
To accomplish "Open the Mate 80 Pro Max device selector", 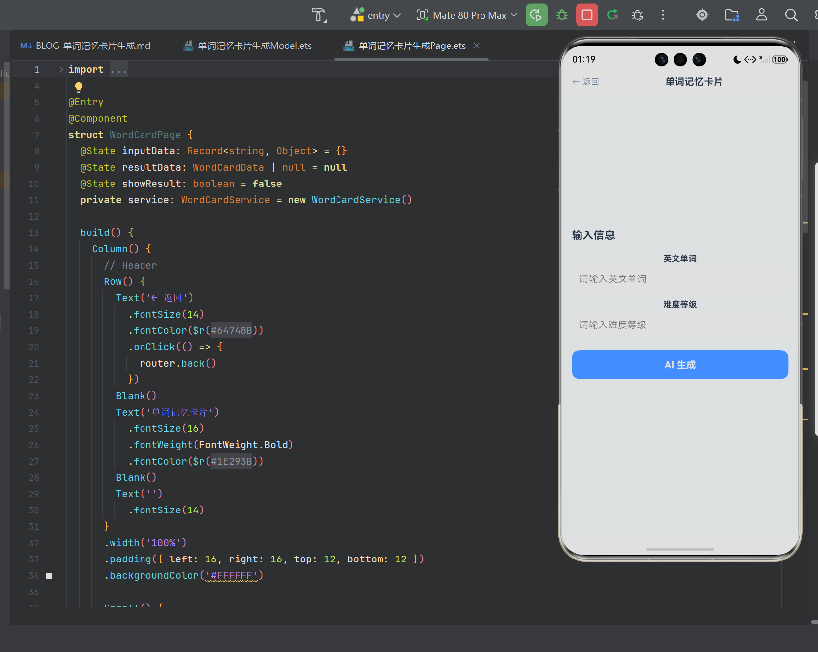I will pos(467,15).
